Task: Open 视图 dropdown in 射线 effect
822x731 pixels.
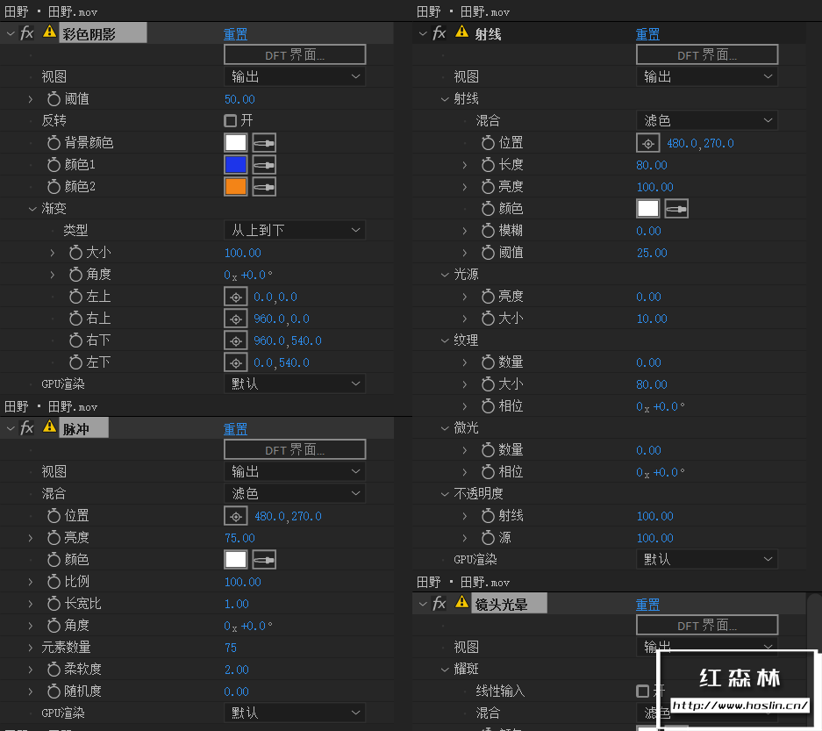Action: 707,76
